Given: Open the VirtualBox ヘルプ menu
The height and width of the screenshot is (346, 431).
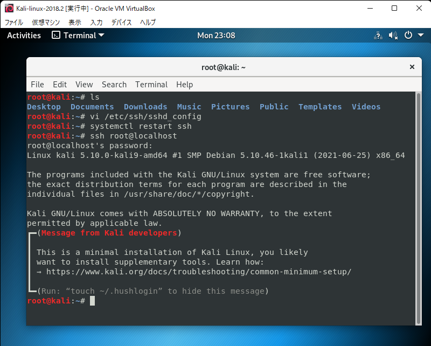Looking at the screenshot, I should (x=148, y=22).
